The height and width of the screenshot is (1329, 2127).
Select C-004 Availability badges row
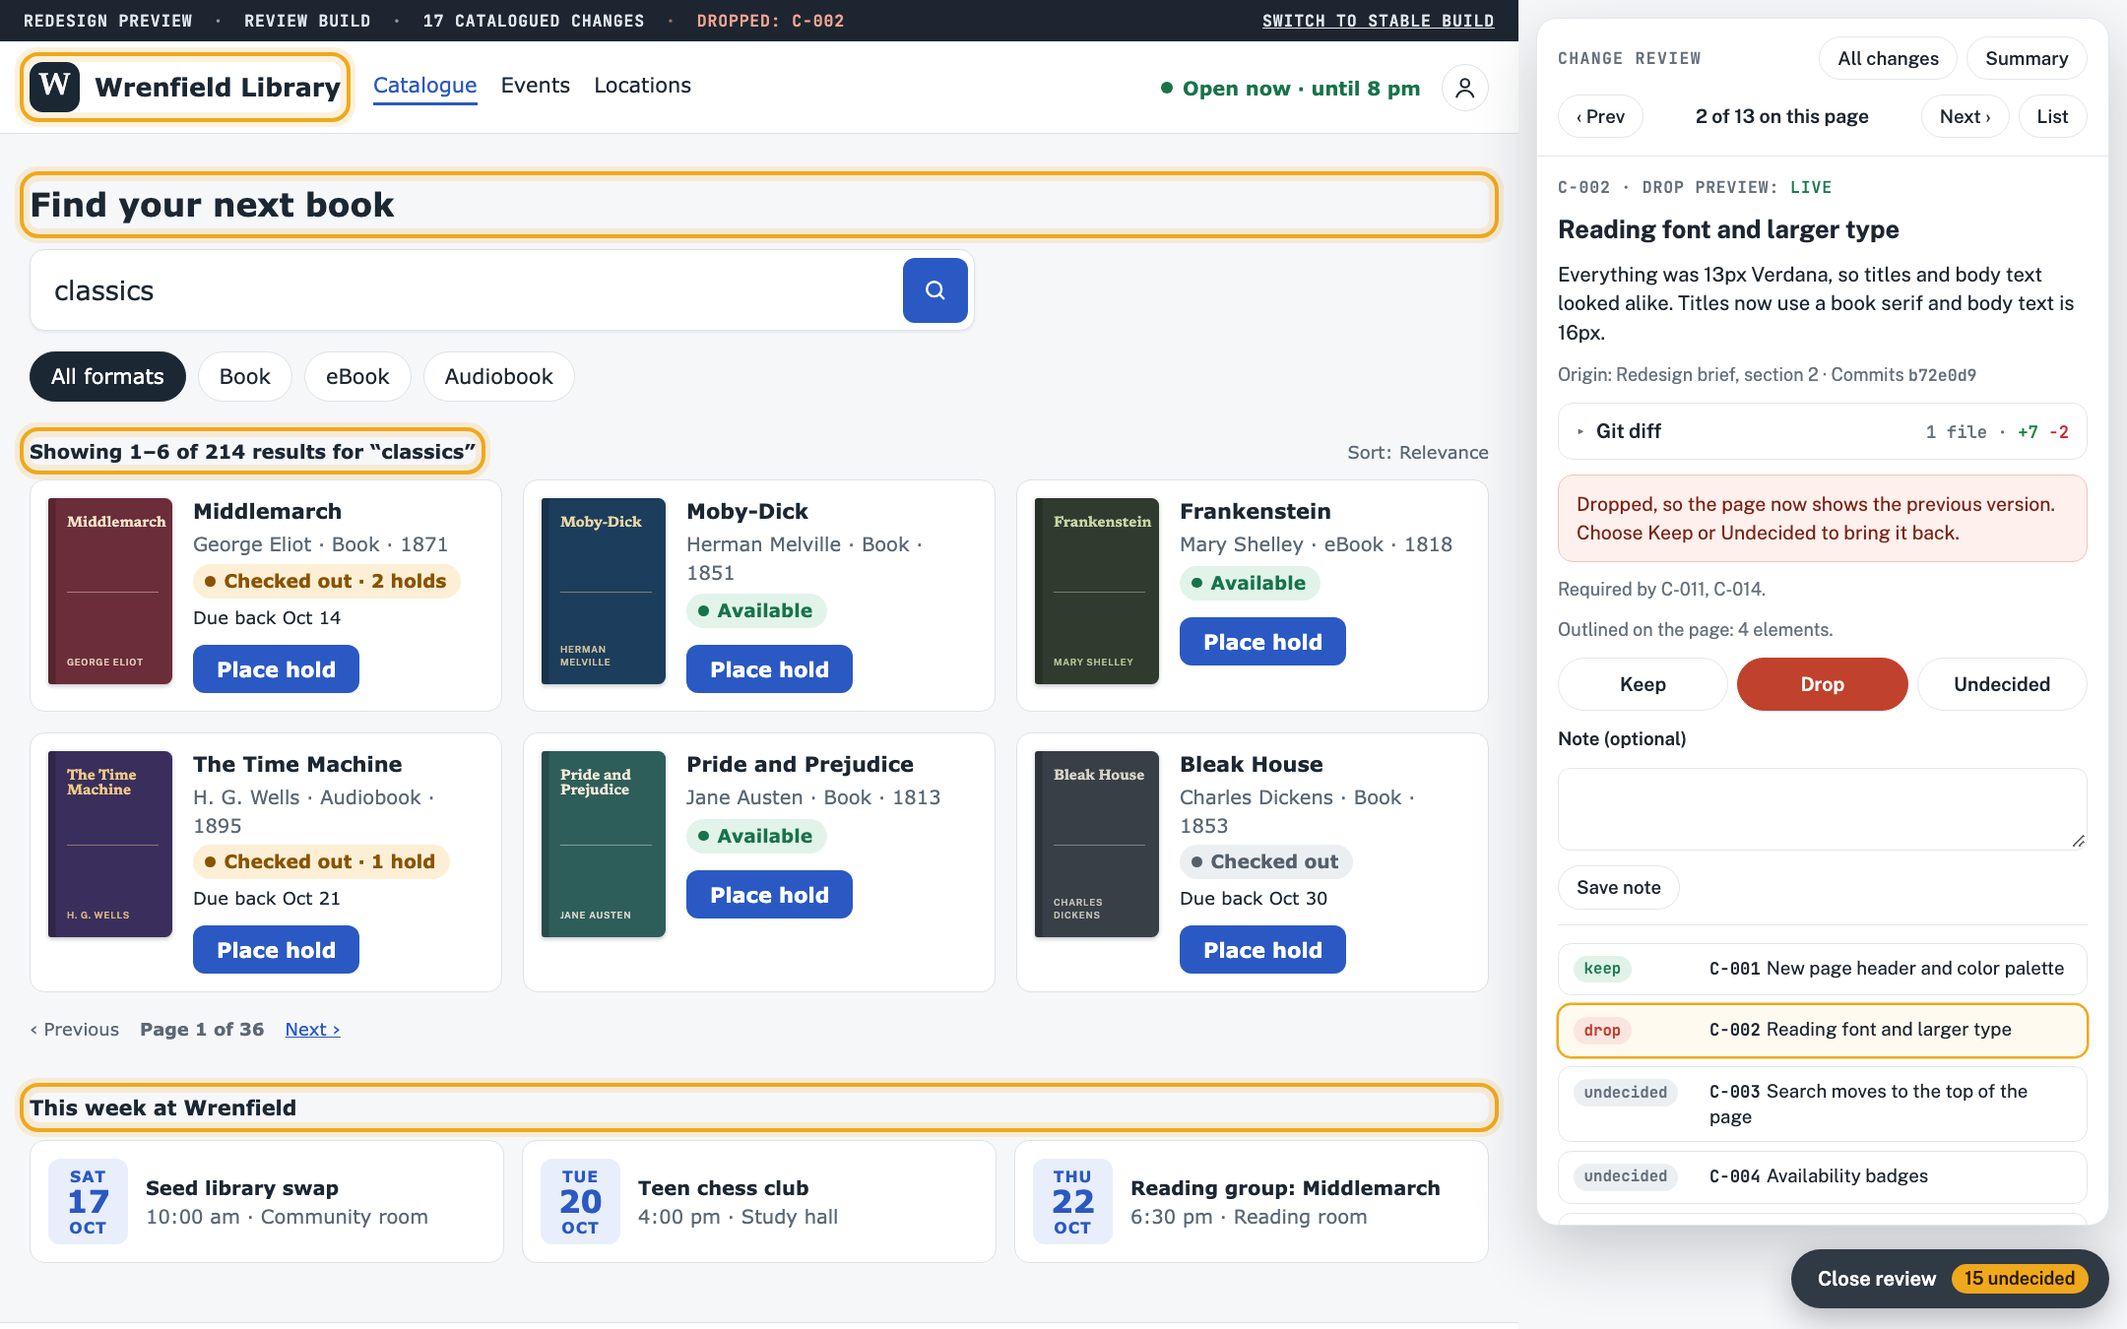click(x=1822, y=1176)
